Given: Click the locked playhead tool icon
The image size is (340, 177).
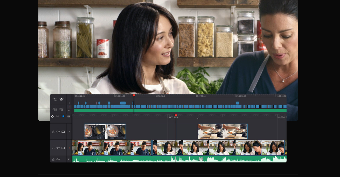Looking at the screenshot, I should (x=54, y=99).
